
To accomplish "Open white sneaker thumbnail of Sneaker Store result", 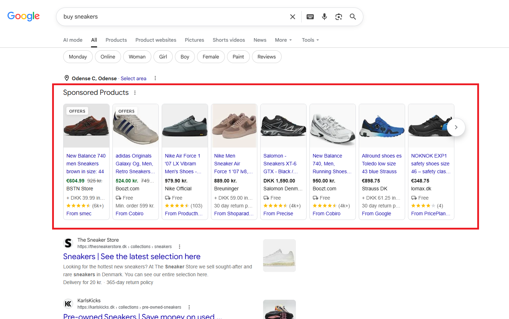I will click(x=279, y=256).
